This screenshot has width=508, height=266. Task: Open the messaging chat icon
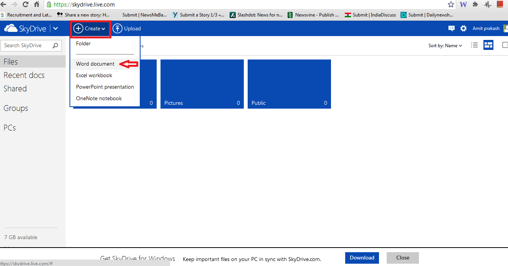click(452, 28)
